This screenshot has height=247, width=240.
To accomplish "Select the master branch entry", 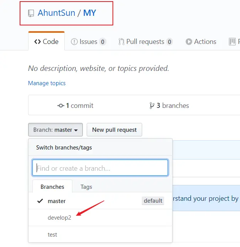I will [x=100, y=201].
